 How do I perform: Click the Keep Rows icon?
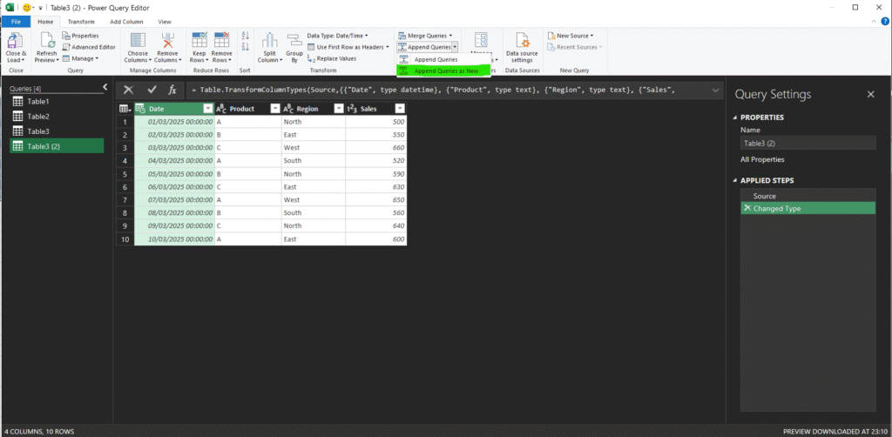[x=199, y=41]
